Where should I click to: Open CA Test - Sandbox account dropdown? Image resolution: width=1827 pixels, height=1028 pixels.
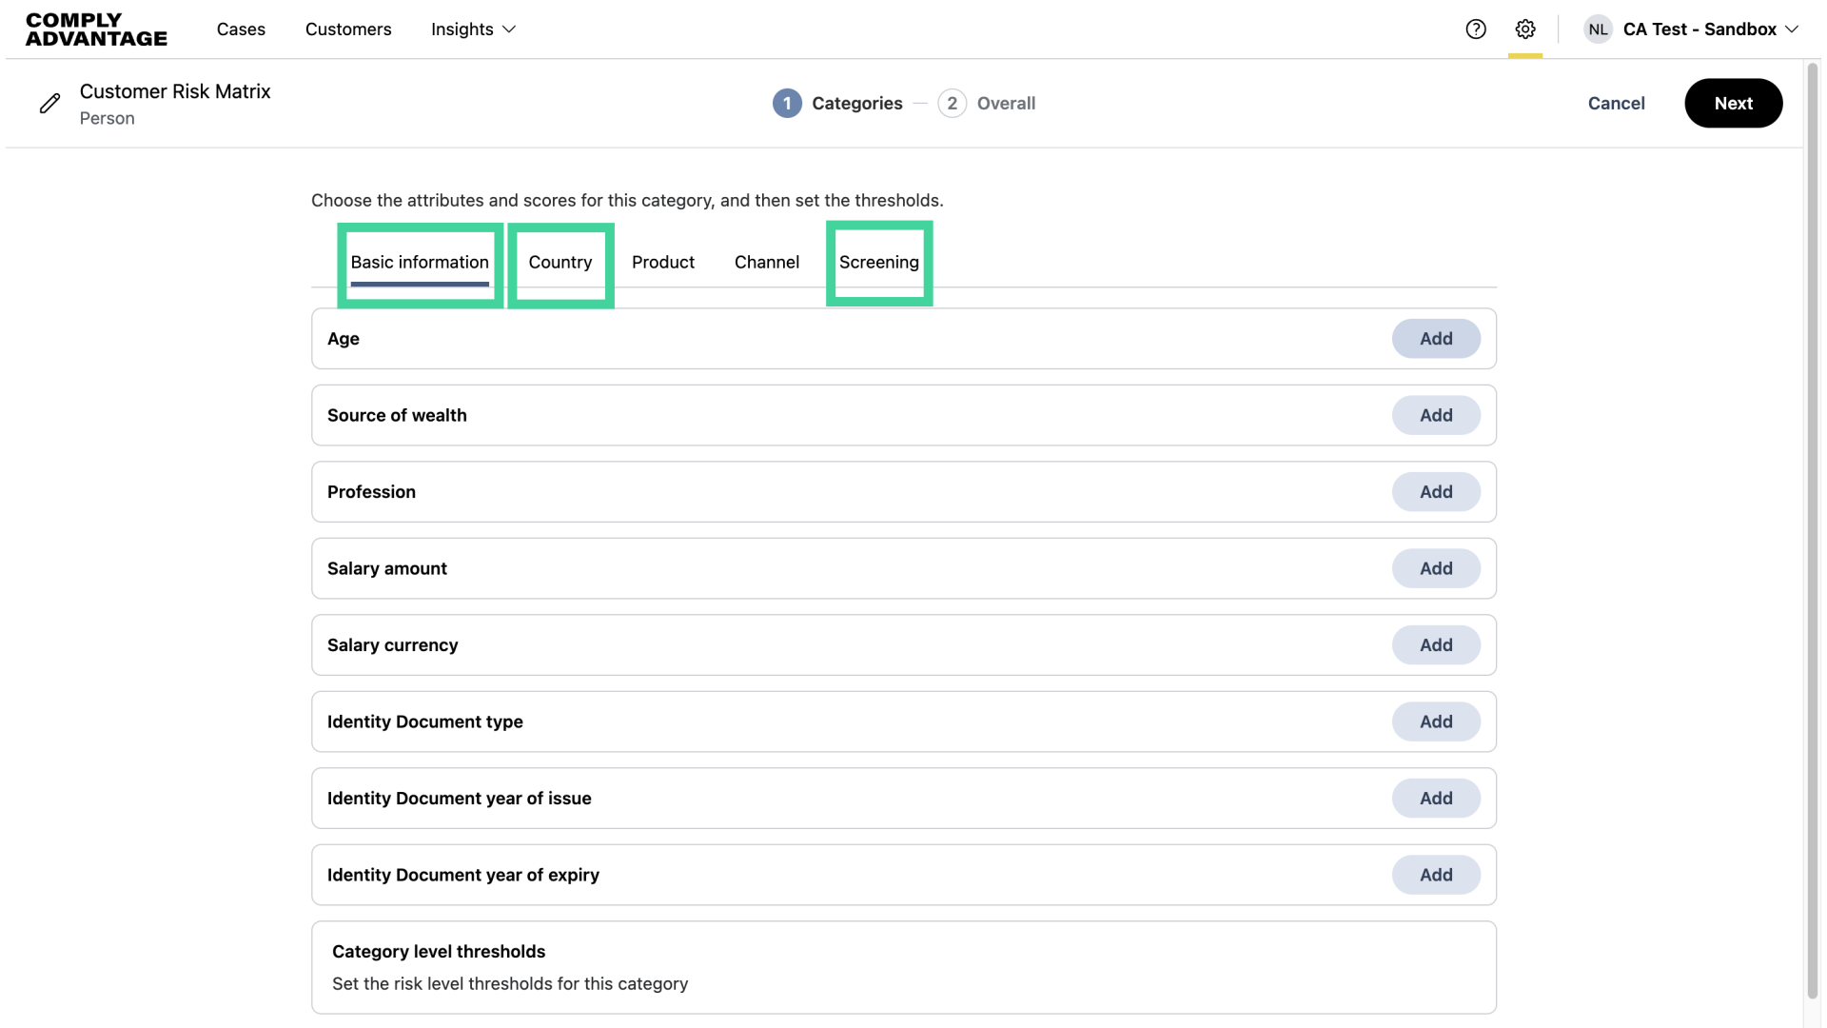[1710, 30]
